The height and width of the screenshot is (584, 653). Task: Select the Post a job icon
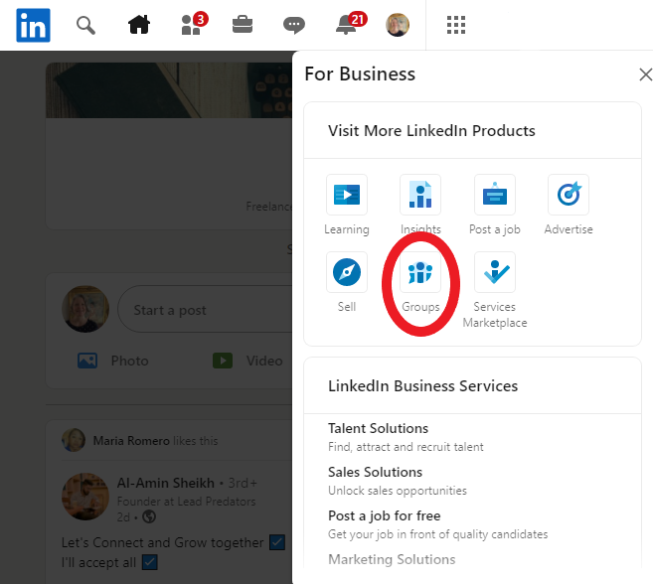click(x=494, y=195)
